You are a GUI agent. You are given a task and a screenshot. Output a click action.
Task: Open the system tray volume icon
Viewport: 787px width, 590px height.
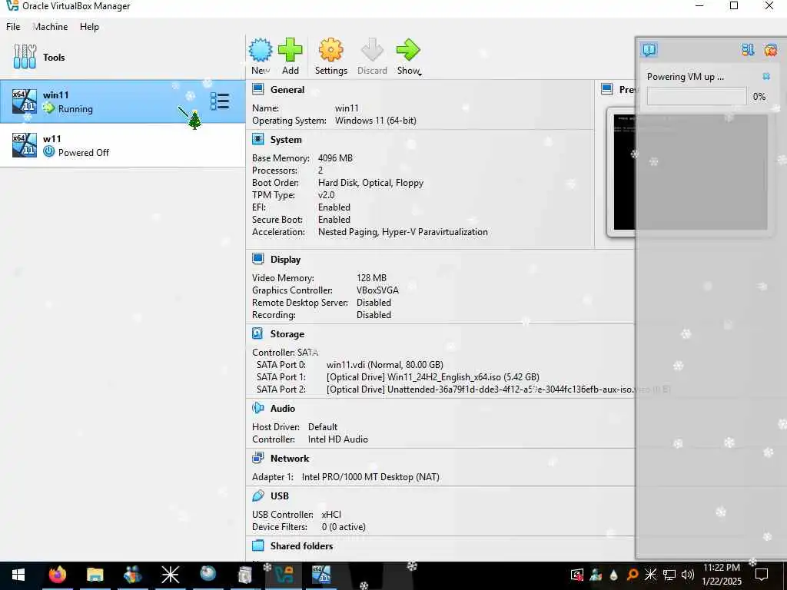[x=688, y=575]
